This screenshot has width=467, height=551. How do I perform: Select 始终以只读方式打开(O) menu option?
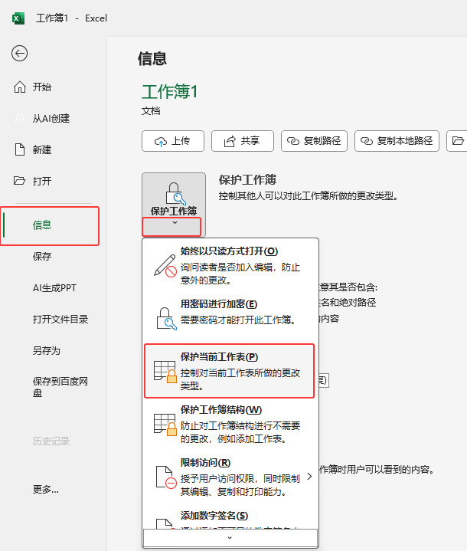click(x=230, y=266)
